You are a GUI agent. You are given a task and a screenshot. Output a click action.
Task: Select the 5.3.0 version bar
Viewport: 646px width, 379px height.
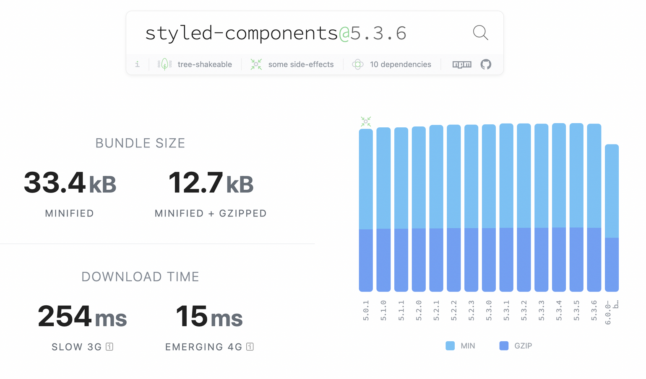point(489,208)
